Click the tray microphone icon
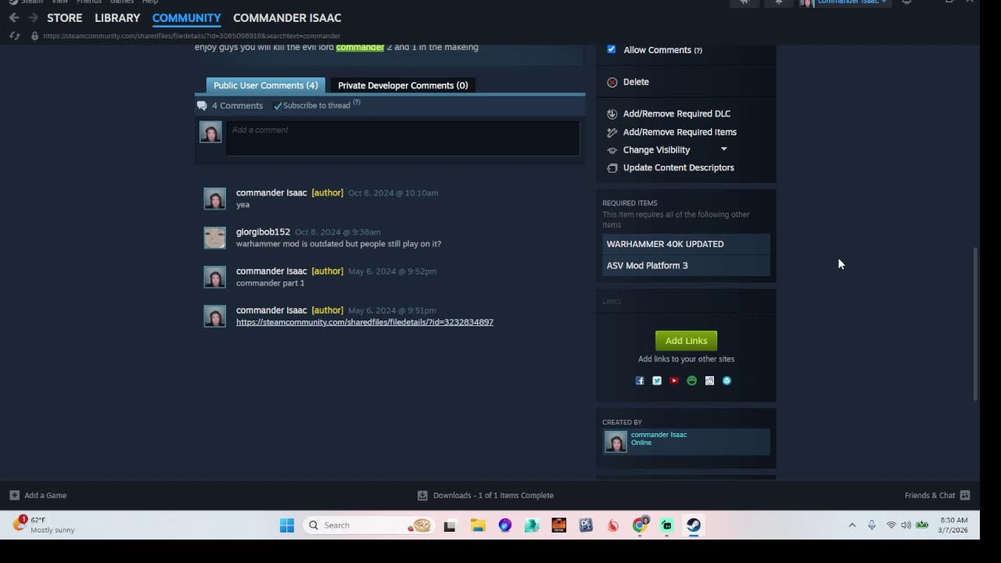 pyautogui.click(x=871, y=525)
